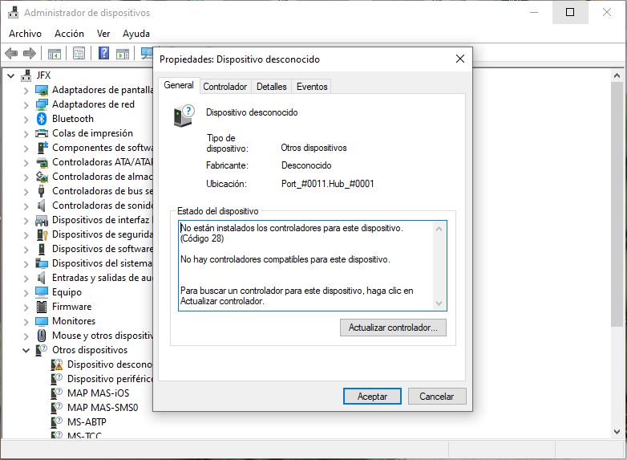Expand the Equipo category
Image resolution: width=627 pixels, height=460 pixels.
point(26,293)
